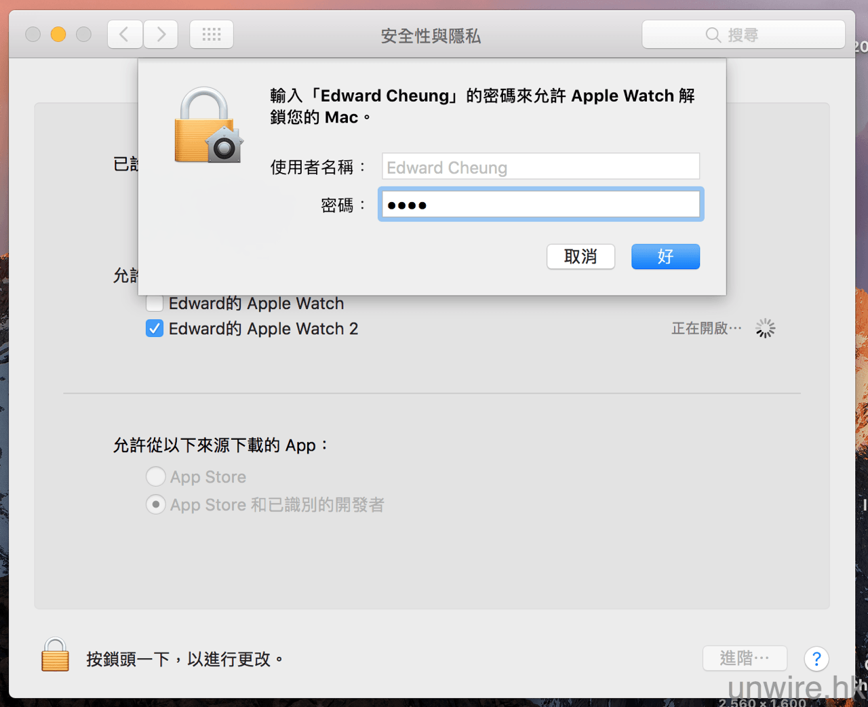Click the magnifier icon in search
The width and height of the screenshot is (868, 707).
tap(713, 35)
